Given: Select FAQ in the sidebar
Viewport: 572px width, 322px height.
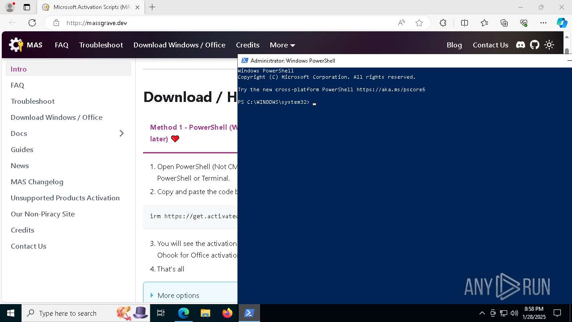Looking at the screenshot, I should click(68, 85).
